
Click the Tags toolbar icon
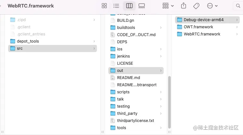click(x=196, y=6)
